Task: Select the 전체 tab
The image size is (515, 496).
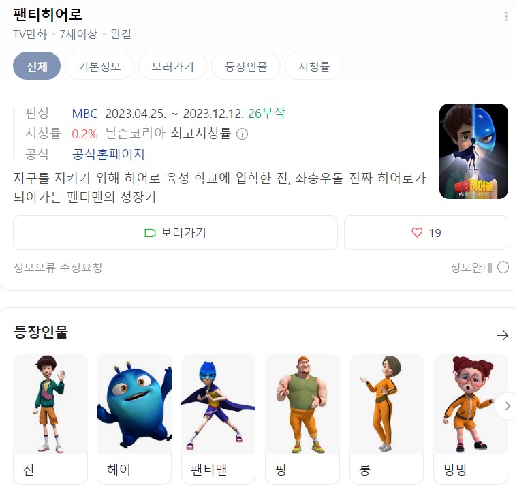Action: [x=37, y=66]
